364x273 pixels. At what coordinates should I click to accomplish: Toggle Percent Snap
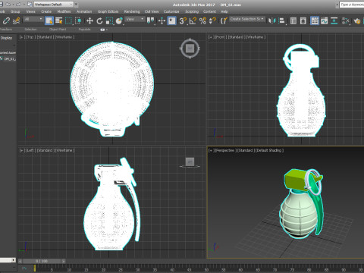[x=202, y=20]
